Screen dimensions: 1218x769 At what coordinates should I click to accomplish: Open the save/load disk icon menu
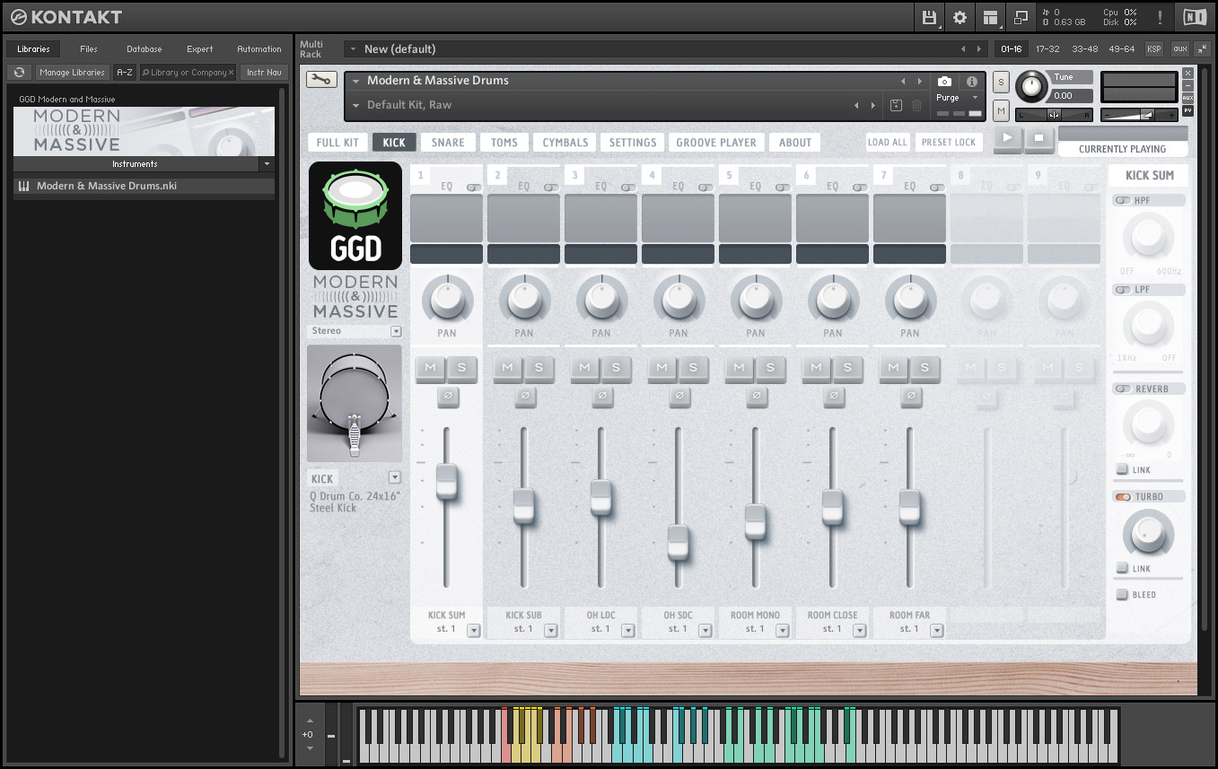click(929, 17)
